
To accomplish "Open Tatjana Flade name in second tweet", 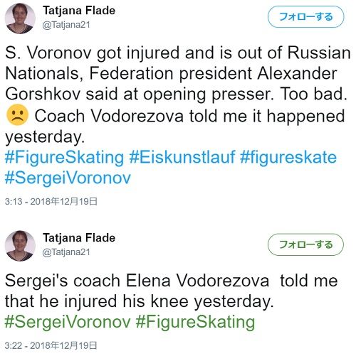I will tap(79, 238).
